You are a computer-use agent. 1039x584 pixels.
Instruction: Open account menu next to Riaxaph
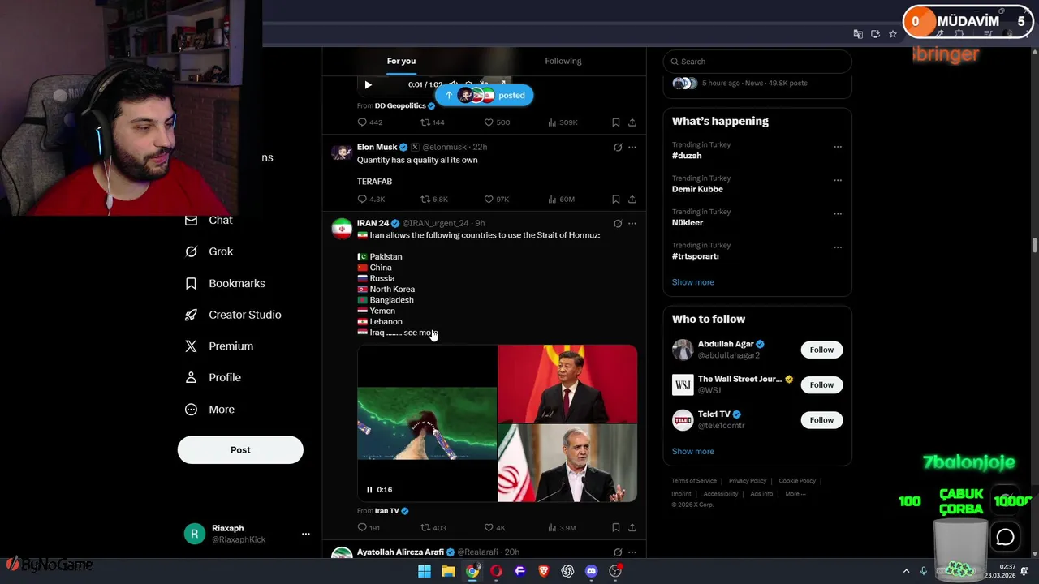[306, 534]
